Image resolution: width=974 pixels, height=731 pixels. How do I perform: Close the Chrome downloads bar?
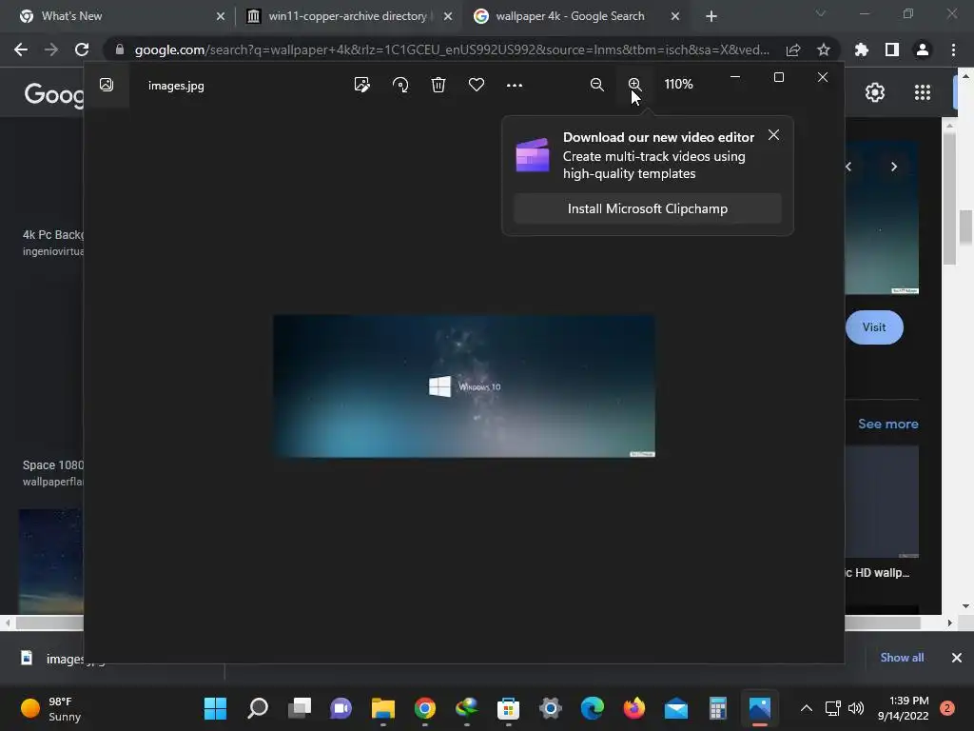(957, 658)
